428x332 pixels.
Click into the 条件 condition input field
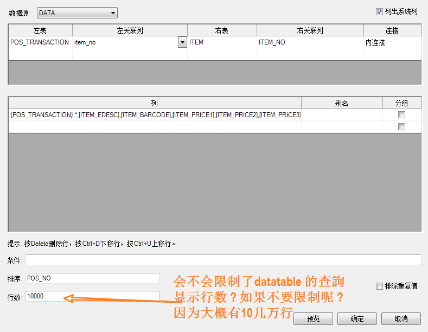coord(223,260)
